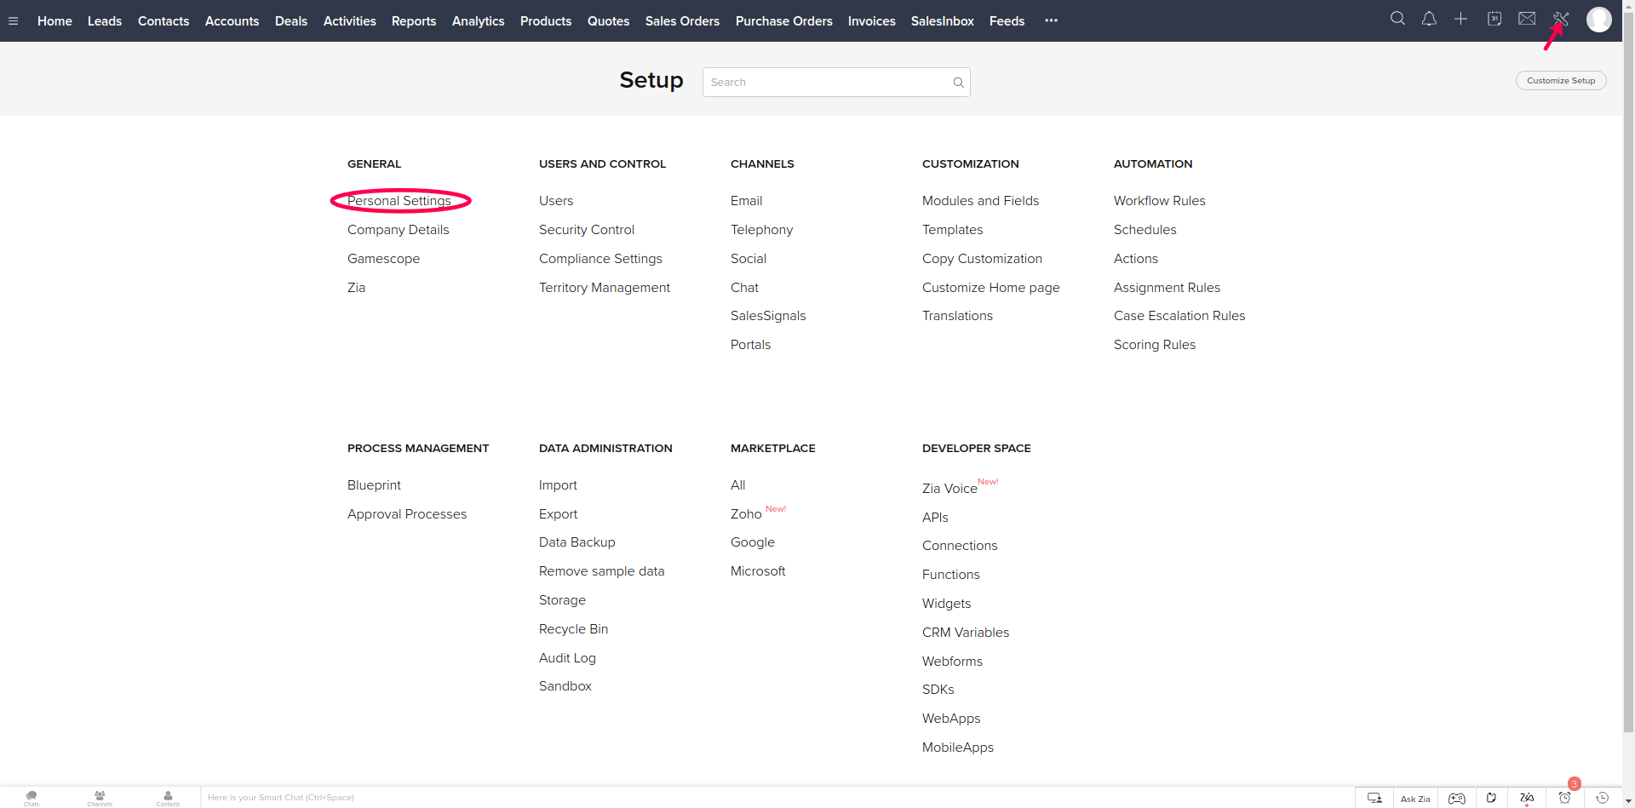Open Workflow Rules

coord(1159,201)
